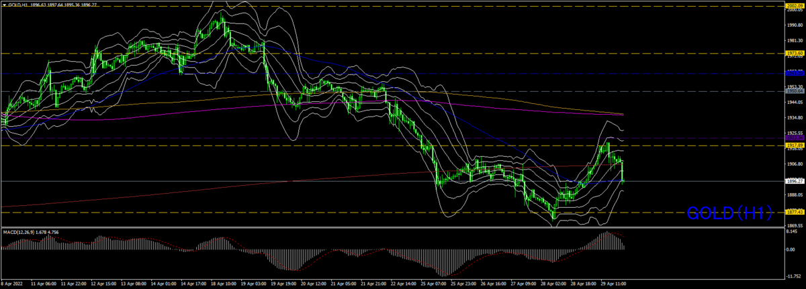Click the 1990.80 price scale value
The height and width of the screenshot is (289, 806).
[x=795, y=25]
